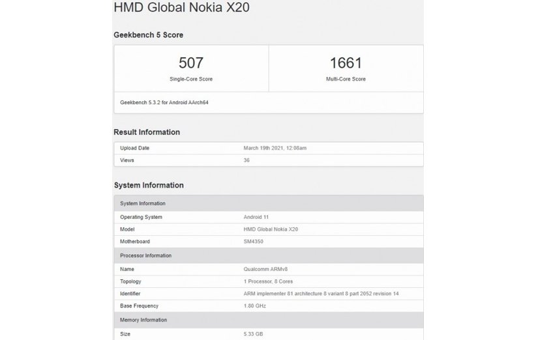Screen dimensions: 536x340
Task: Select the 507 single-core score value
Action: point(191,63)
